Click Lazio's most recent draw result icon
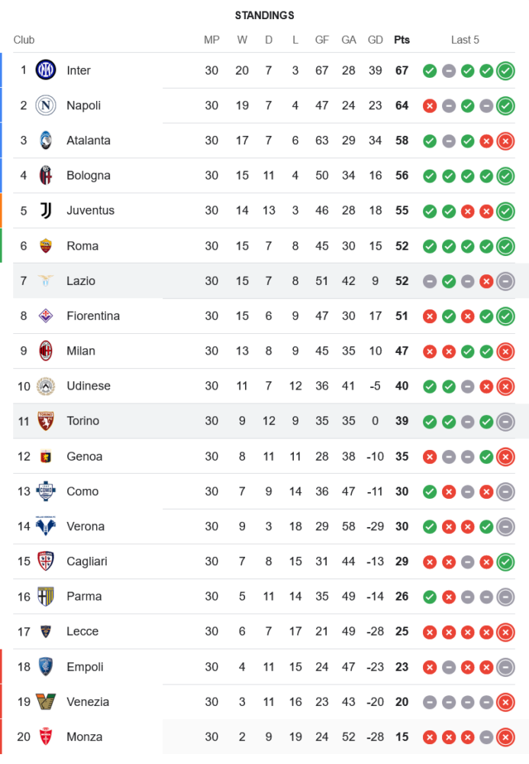 [505, 281]
